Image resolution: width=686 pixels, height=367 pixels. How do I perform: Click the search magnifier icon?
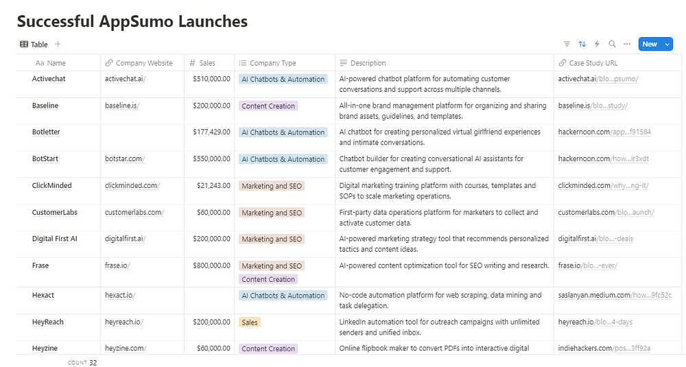612,44
